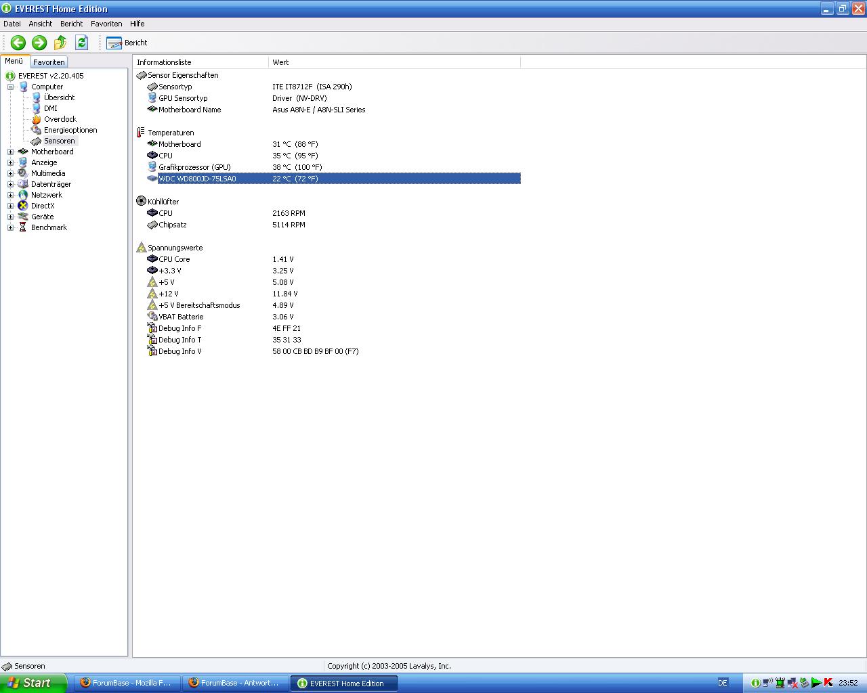Click the Geräte tree icon
This screenshot has width=867, height=693.
pyautogui.click(x=23, y=217)
